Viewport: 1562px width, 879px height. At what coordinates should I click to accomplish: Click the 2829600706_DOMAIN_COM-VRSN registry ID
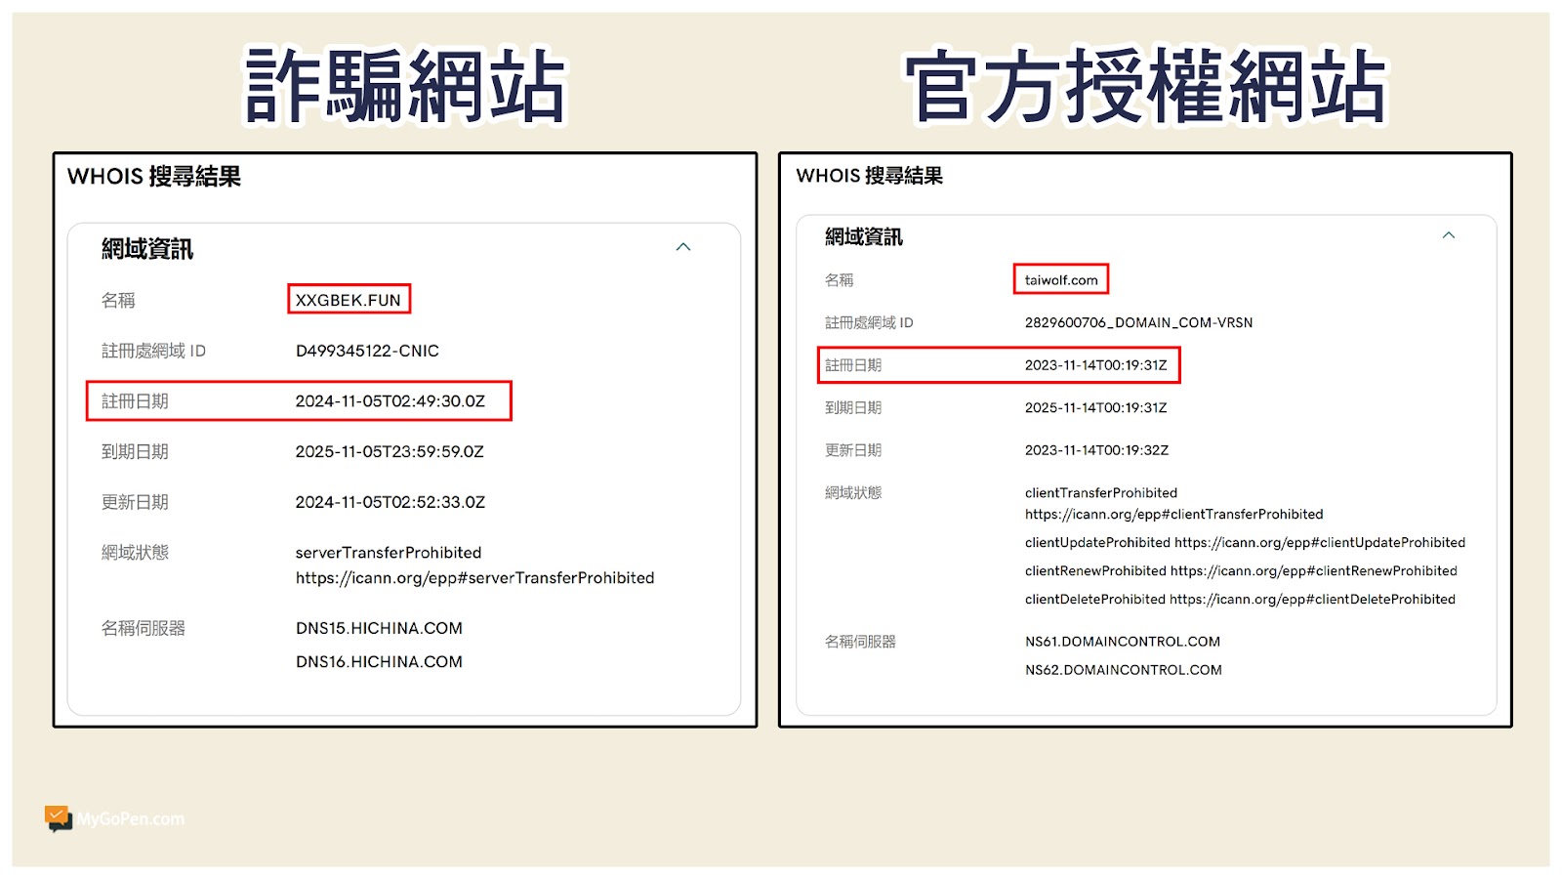(x=1138, y=323)
